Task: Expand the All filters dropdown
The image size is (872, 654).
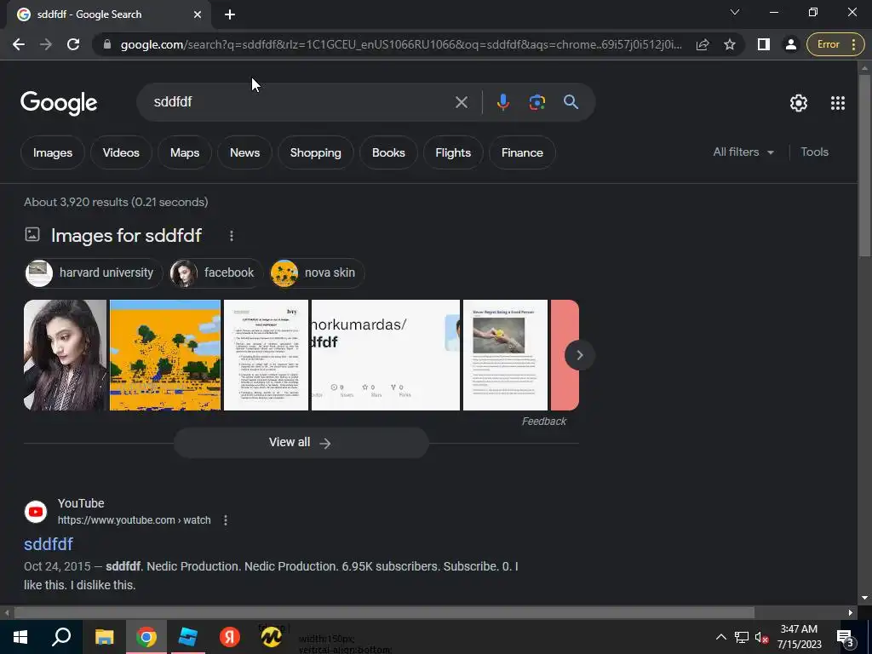Action: [x=743, y=152]
